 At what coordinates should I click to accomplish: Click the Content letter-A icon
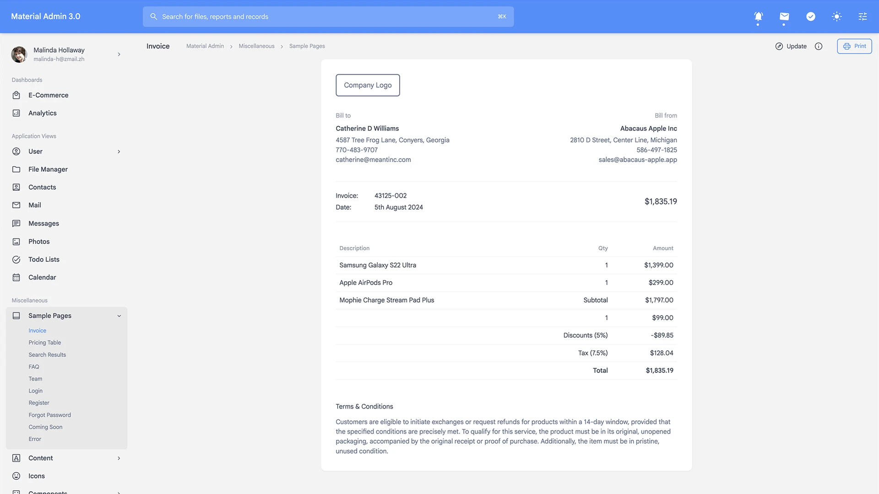click(16, 458)
